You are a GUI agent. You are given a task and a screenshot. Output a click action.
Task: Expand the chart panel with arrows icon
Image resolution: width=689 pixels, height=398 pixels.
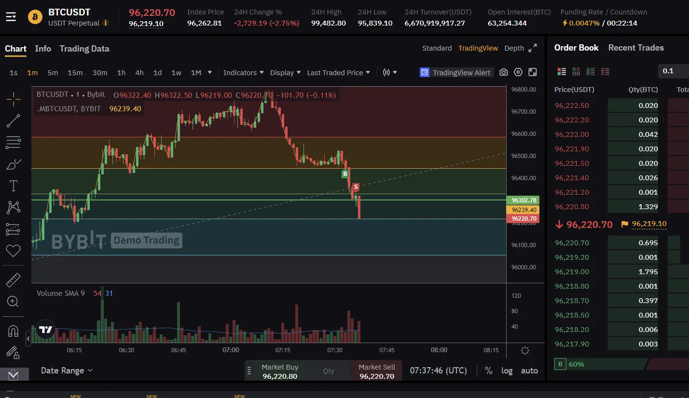[533, 48]
